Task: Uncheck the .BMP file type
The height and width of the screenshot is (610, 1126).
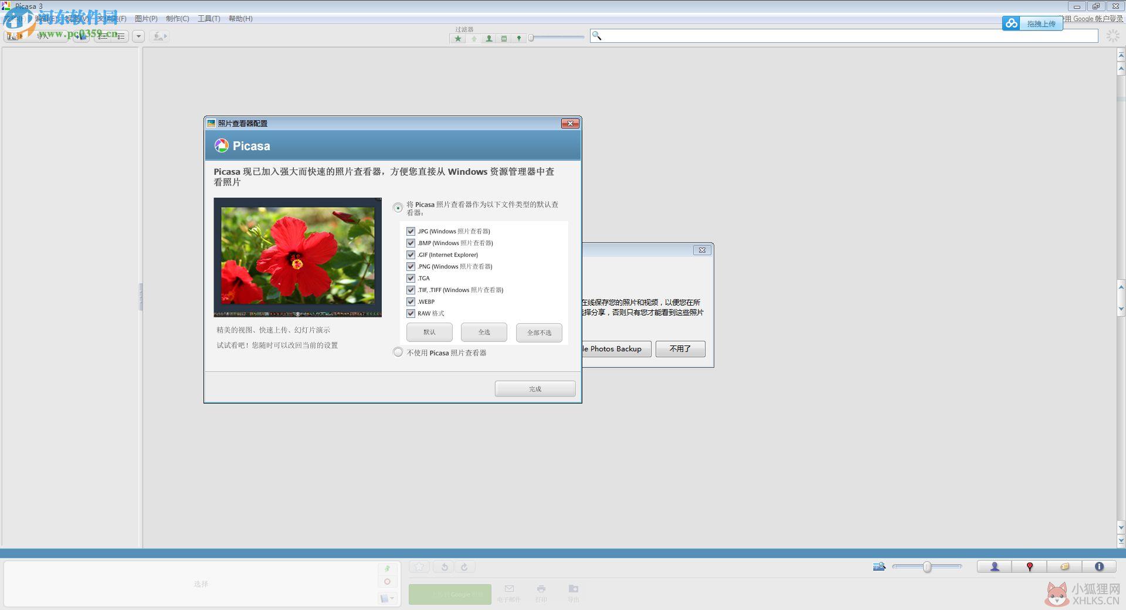Action: [x=411, y=243]
